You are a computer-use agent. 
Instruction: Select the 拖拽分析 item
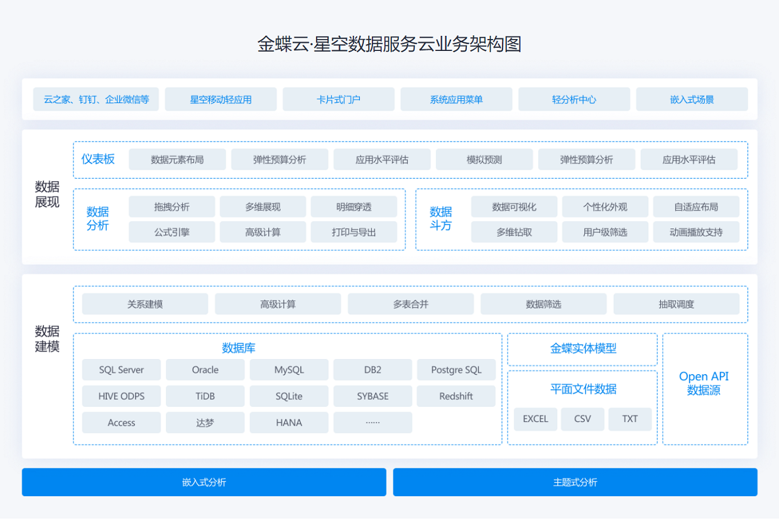tap(172, 207)
